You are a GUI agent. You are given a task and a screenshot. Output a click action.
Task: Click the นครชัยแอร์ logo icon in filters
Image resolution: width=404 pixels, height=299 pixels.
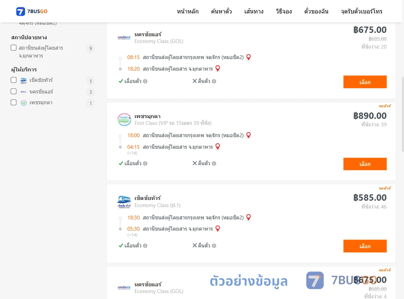(24, 92)
